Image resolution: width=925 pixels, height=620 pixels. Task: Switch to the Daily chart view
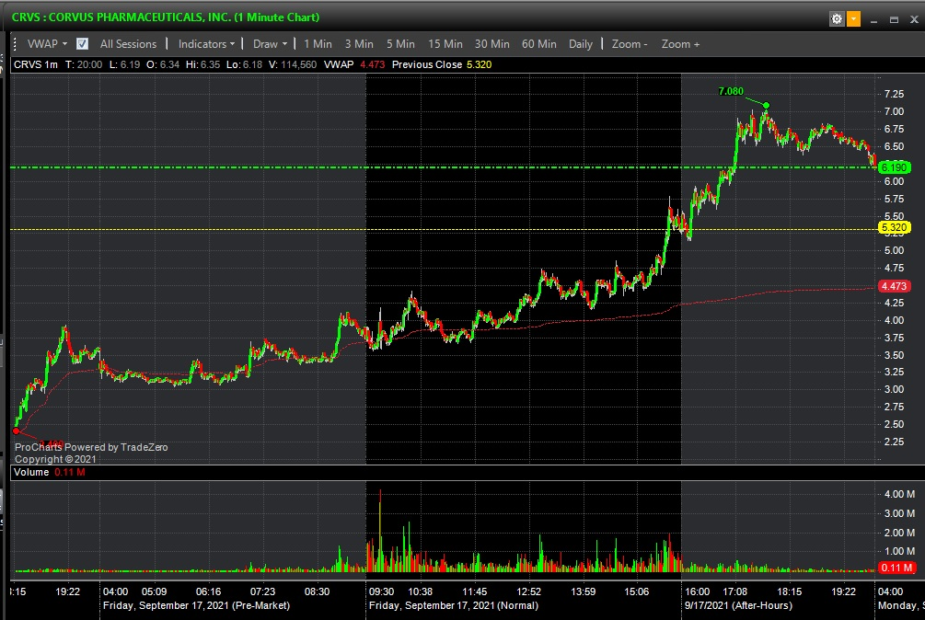(x=581, y=44)
